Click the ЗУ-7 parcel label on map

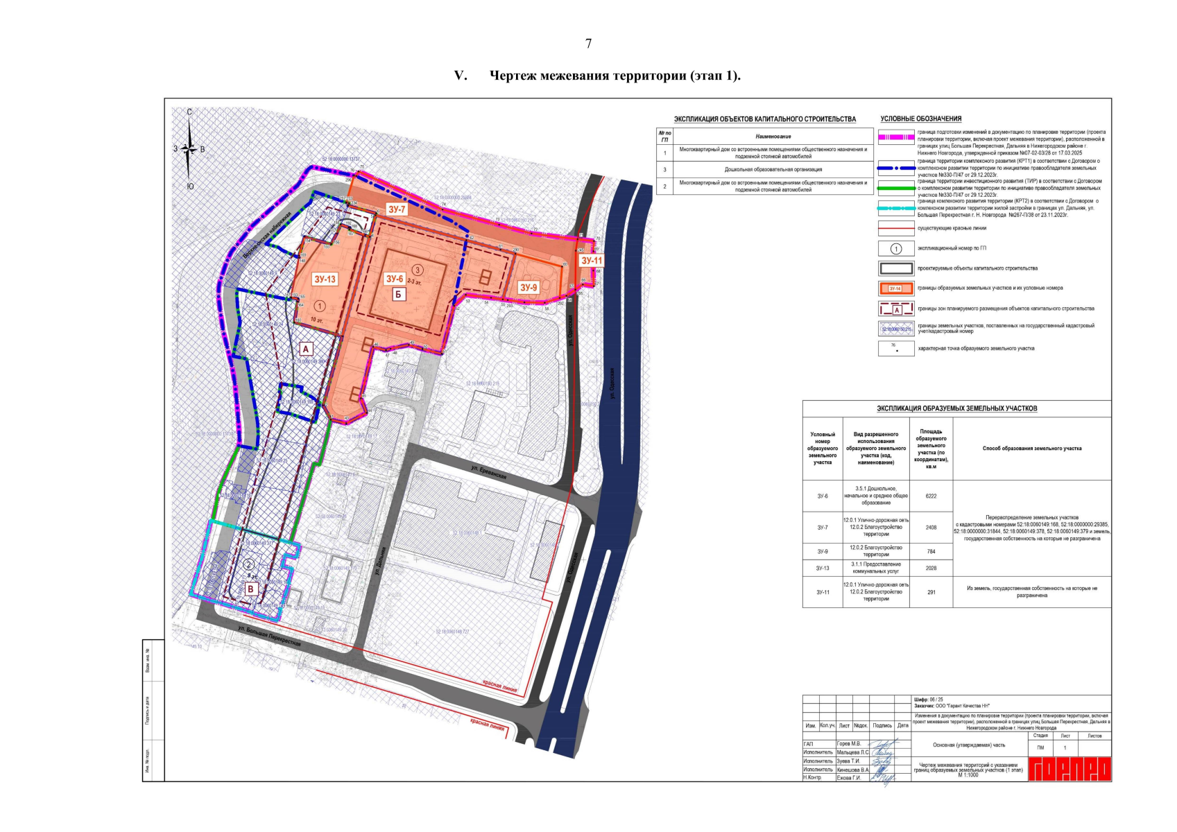[396, 209]
